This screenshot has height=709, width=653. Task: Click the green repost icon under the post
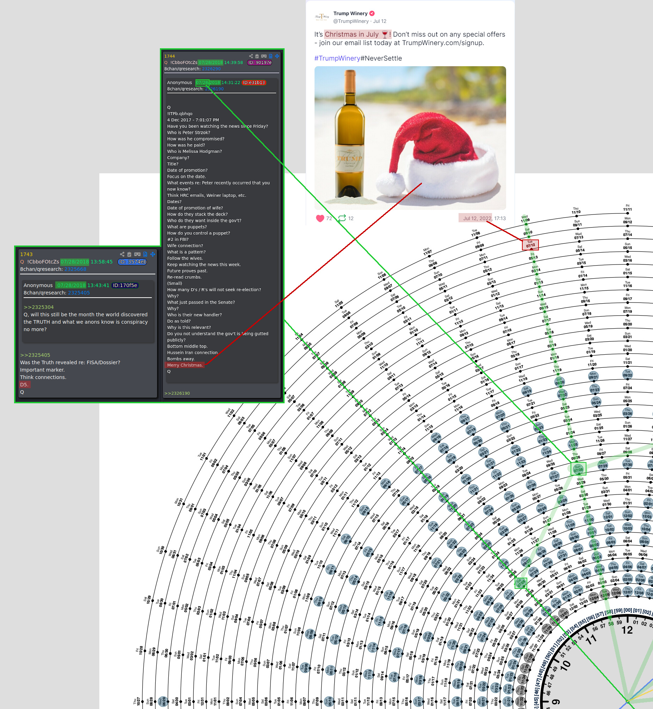pos(342,218)
